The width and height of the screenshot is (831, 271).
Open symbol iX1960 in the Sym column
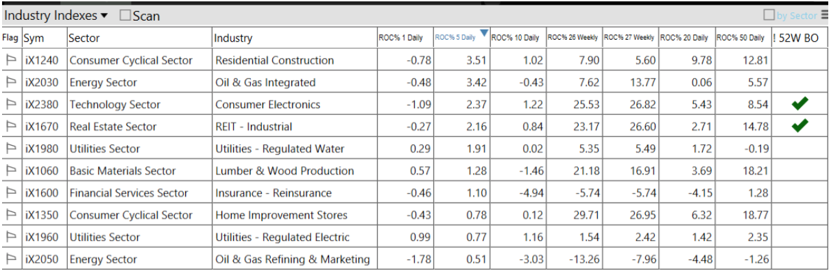[43, 237]
